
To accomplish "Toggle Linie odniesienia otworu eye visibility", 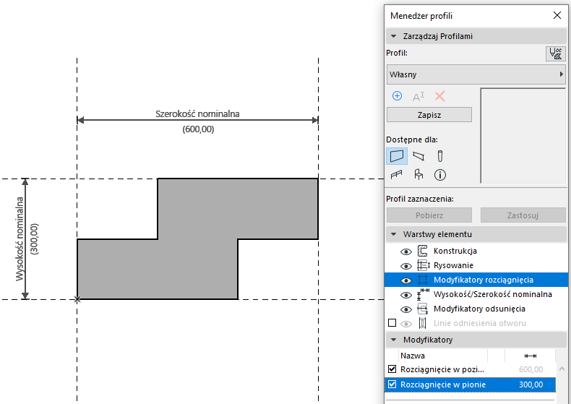I will pos(406,324).
